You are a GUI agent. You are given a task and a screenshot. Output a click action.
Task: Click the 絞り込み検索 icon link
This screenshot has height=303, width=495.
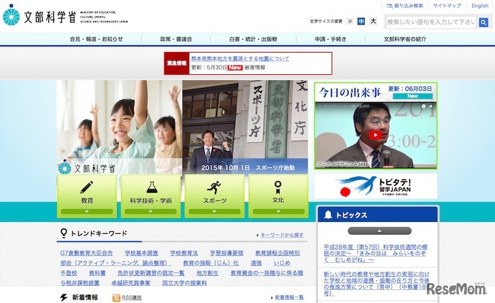click(x=405, y=6)
